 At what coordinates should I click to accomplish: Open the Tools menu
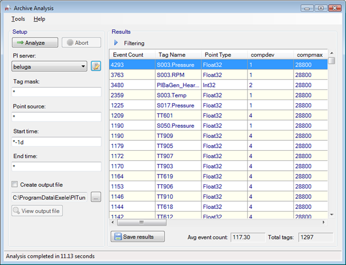tap(18, 19)
